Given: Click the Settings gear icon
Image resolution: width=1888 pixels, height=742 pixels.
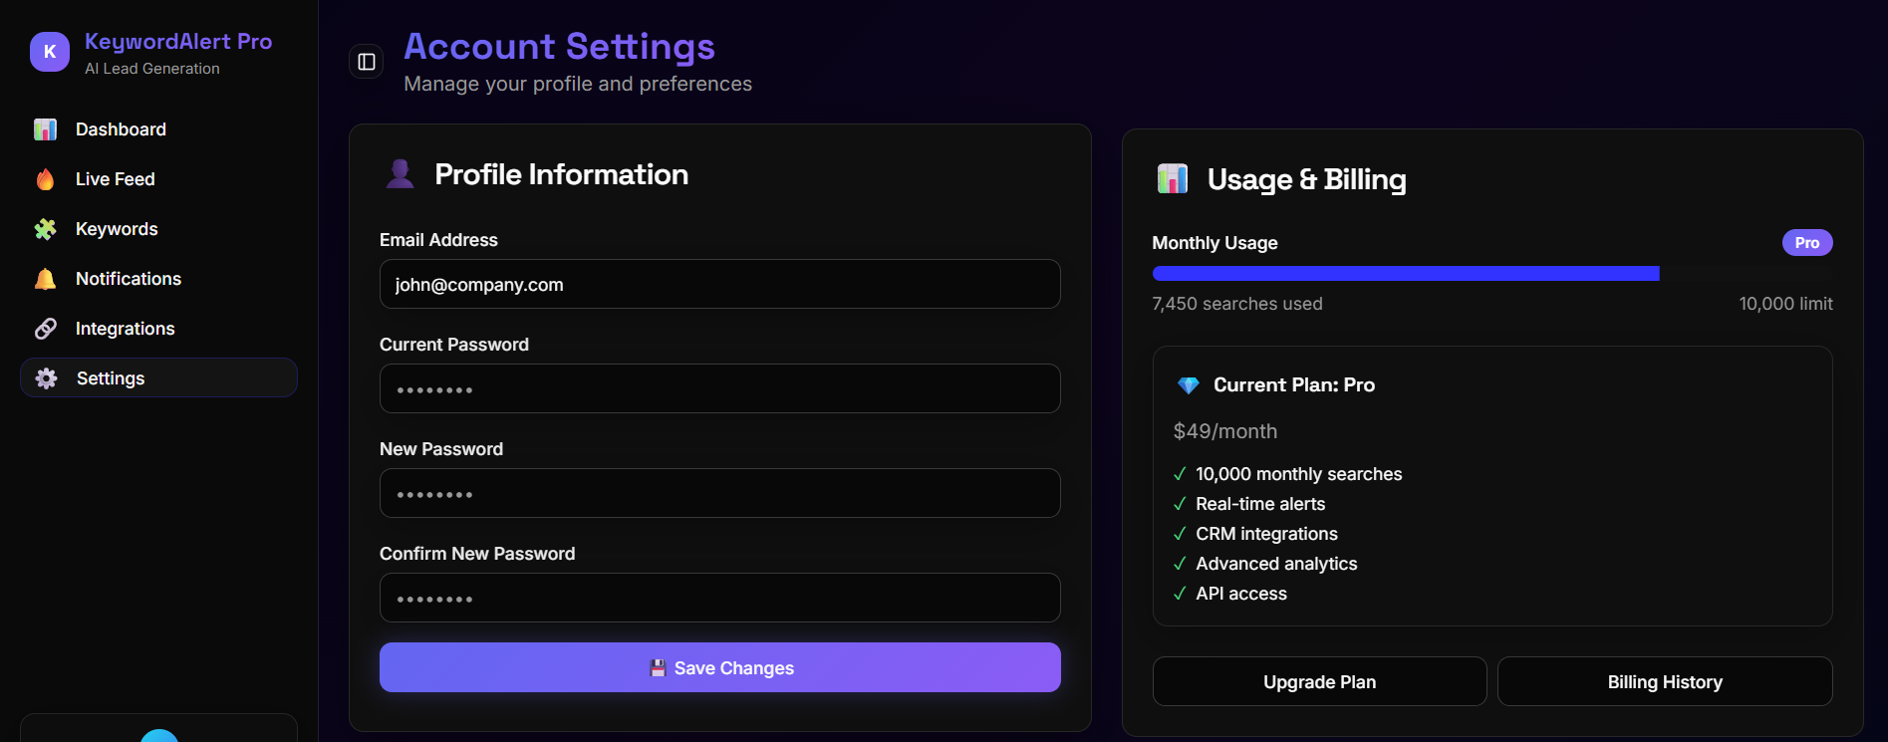Looking at the screenshot, I should point(46,378).
